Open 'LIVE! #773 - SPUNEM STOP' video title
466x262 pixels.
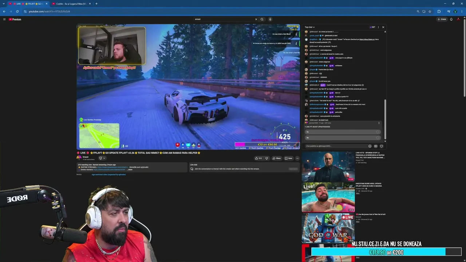click(x=370, y=155)
